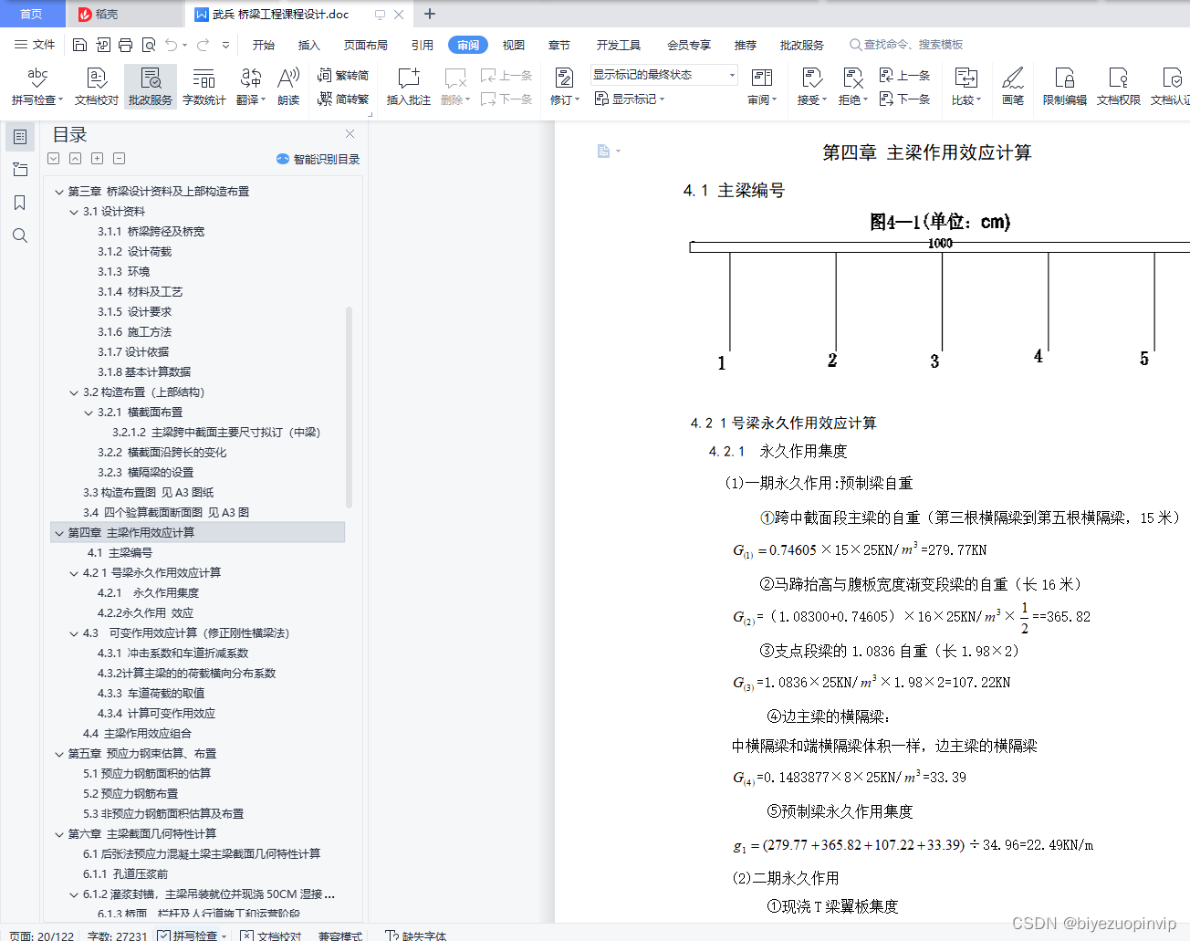Collapse the 3.2 构造布置 node
The image size is (1190, 941).
[74, 392]
